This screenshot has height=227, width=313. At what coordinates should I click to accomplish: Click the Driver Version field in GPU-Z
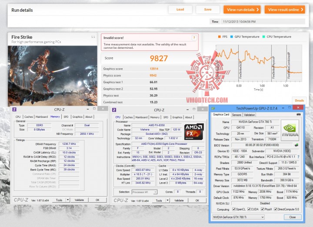[x=265, y=186]
